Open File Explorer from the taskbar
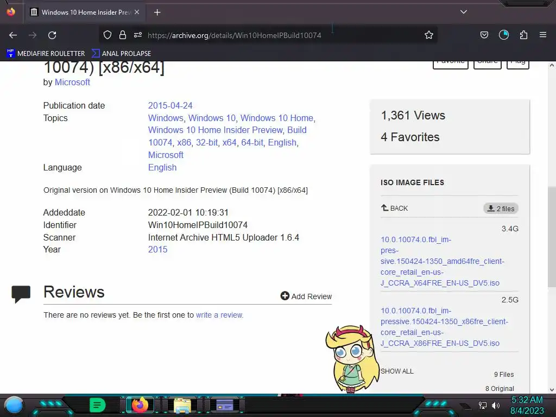Screen dimensions: 556x417 (x=182, y=405)
